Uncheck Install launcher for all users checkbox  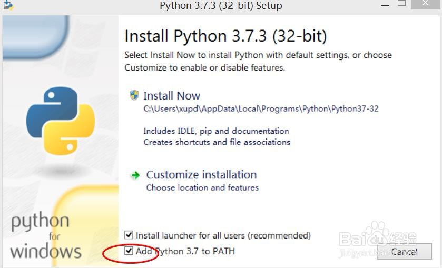coord(129,235)
